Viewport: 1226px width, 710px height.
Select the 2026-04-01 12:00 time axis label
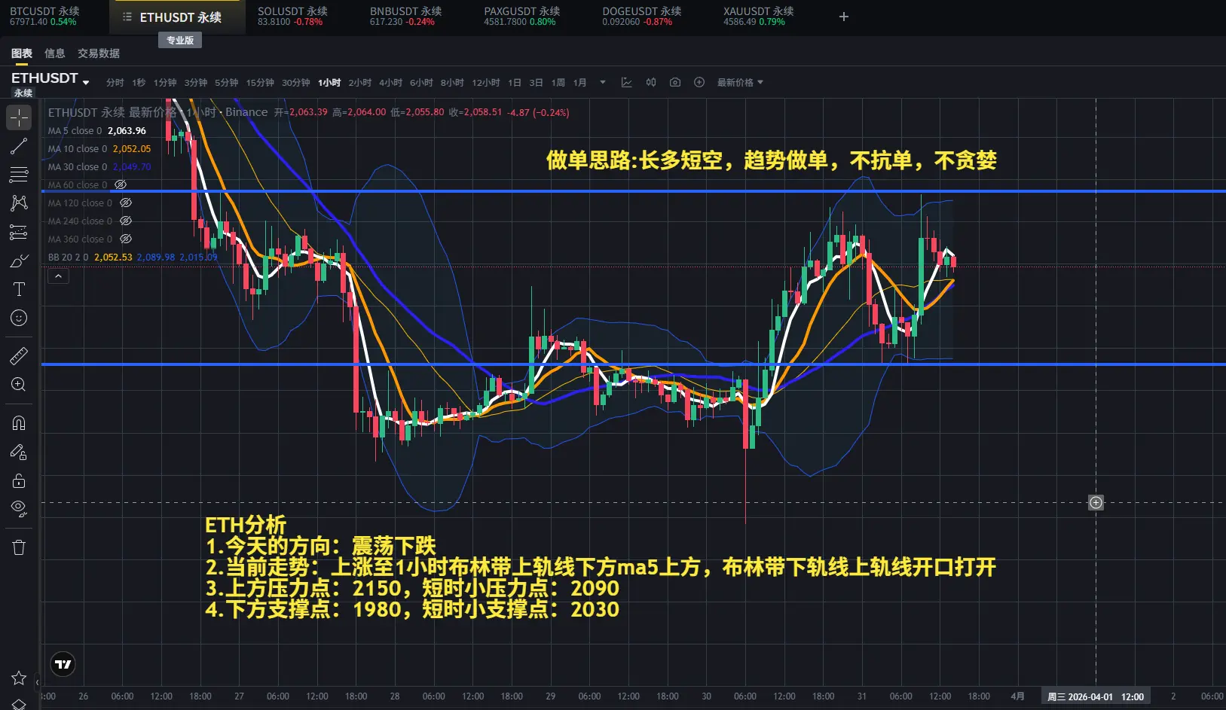pos(1096,696)
